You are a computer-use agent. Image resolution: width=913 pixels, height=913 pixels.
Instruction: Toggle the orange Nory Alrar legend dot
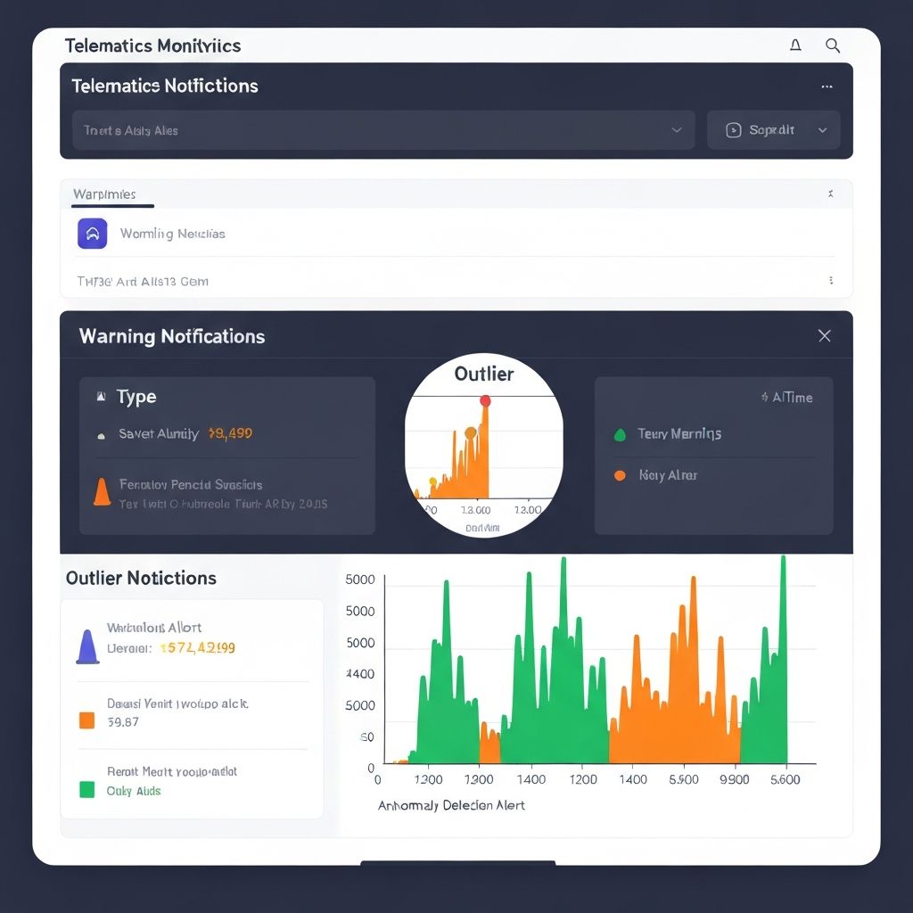[621, 476]
